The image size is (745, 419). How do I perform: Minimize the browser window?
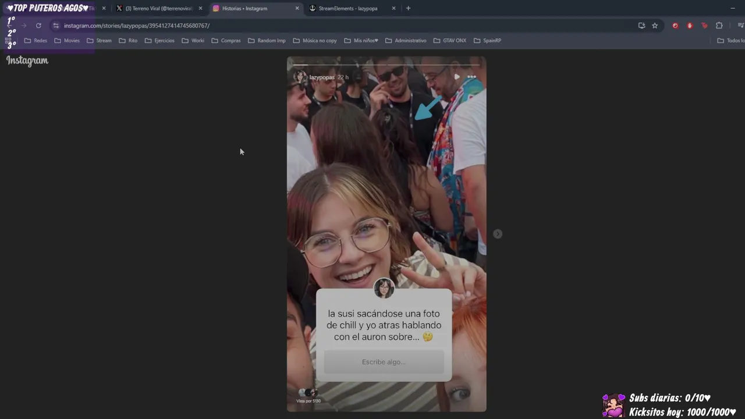(732, 8)
